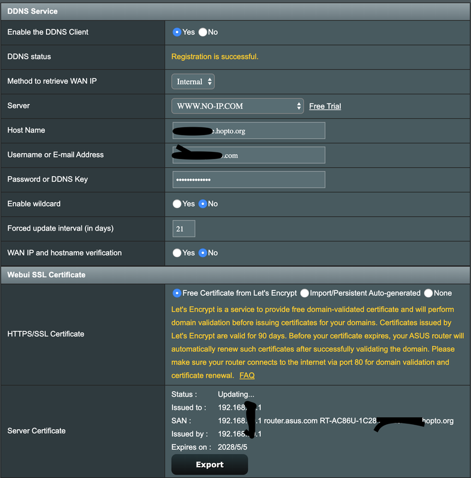Choose None for HTTPS/SSL Certificate
The height and width of the screenshot is (478, 471).
pyautogui.click(x=429, y=293)
